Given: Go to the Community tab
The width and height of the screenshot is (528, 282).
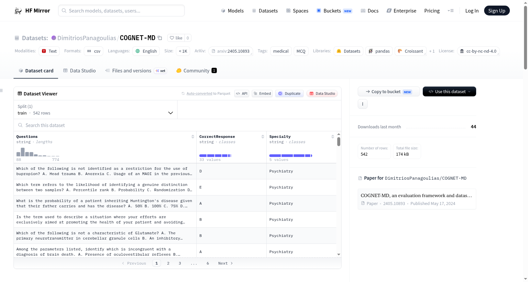Looking at the screenshot, I should tap(197, 71).
